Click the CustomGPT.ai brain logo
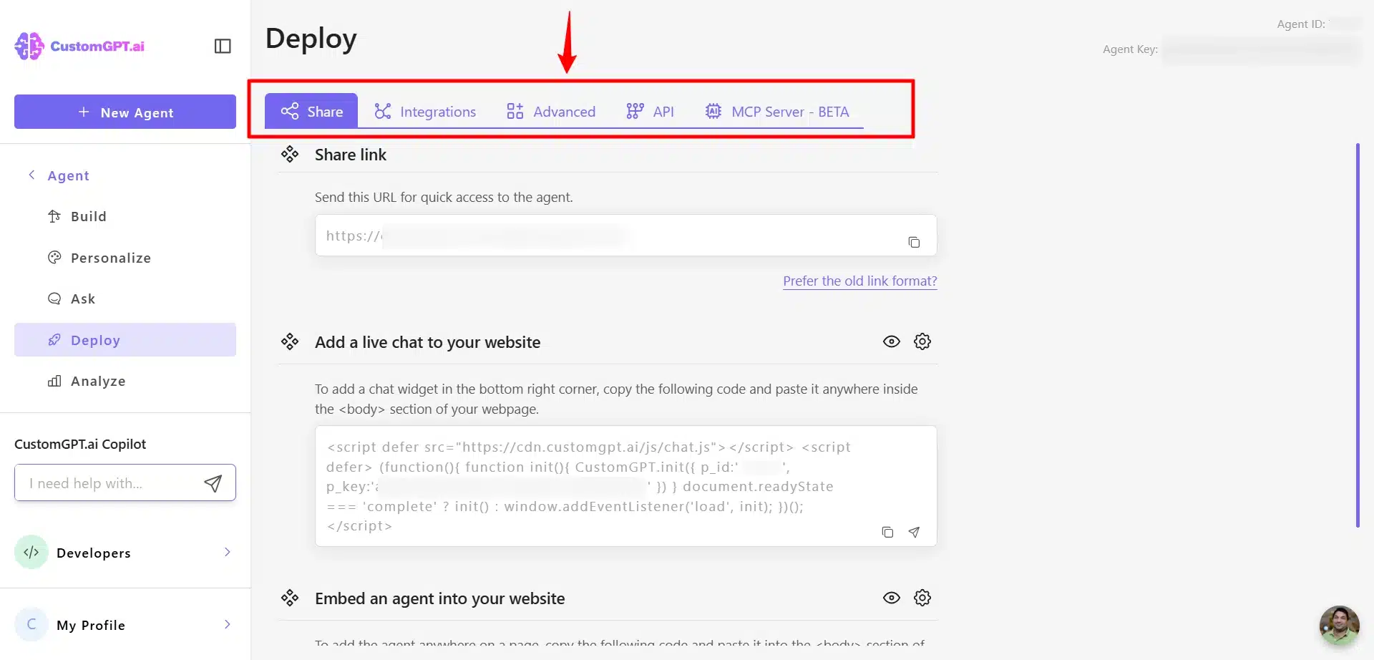This screenshot has height=660, width=1374. (29, 46)
